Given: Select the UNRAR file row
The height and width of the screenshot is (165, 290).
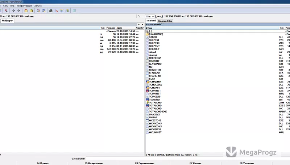Looking at the screenshot, I should [218, 118].
